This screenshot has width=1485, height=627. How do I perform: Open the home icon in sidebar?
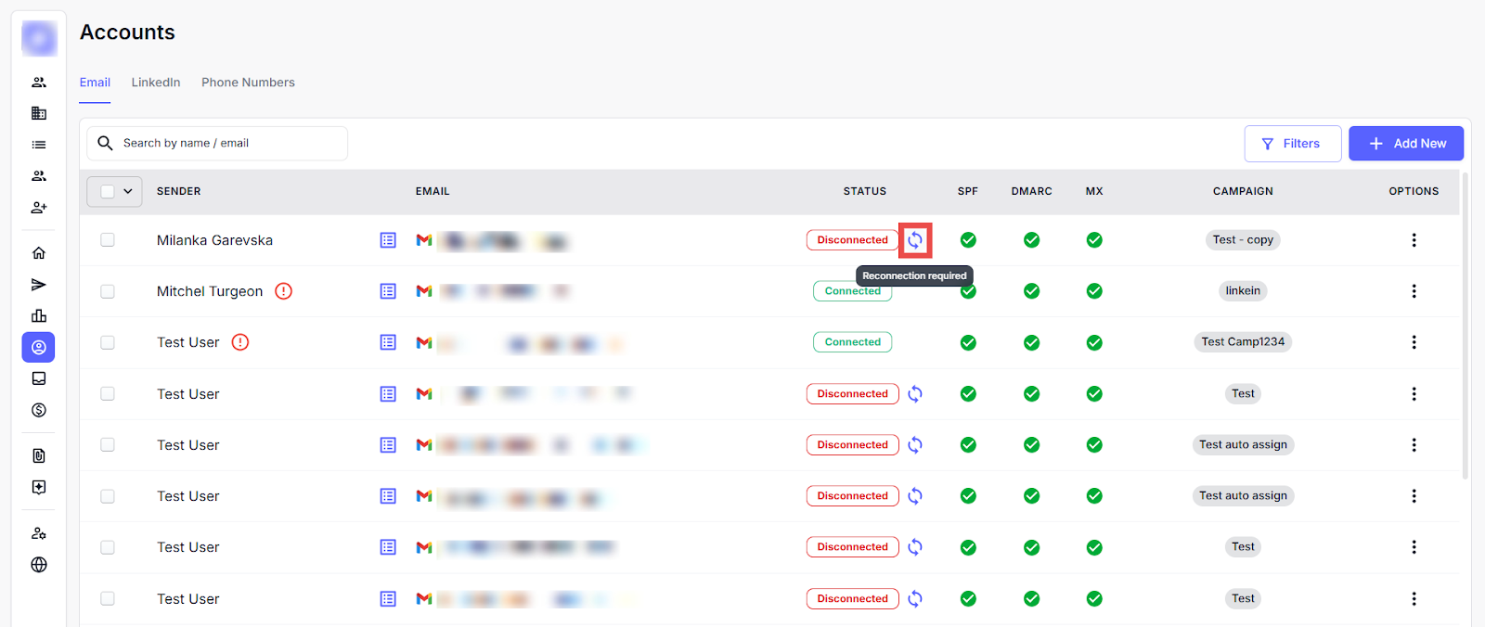[x=39, y=253]
